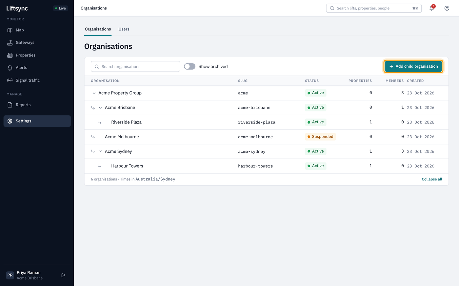459x286 pixels.
Task: Click the notifications bell icon
Action: [431, 8]
